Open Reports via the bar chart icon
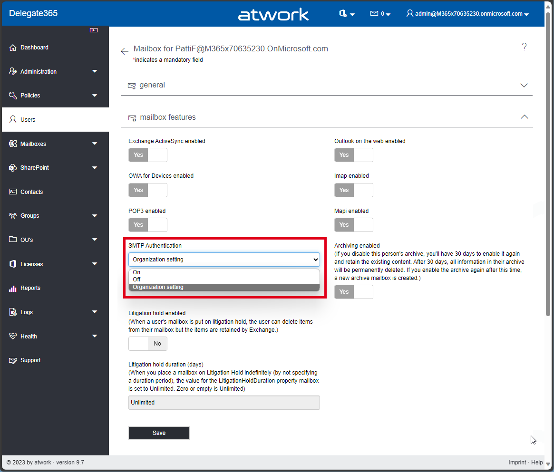 13,288
